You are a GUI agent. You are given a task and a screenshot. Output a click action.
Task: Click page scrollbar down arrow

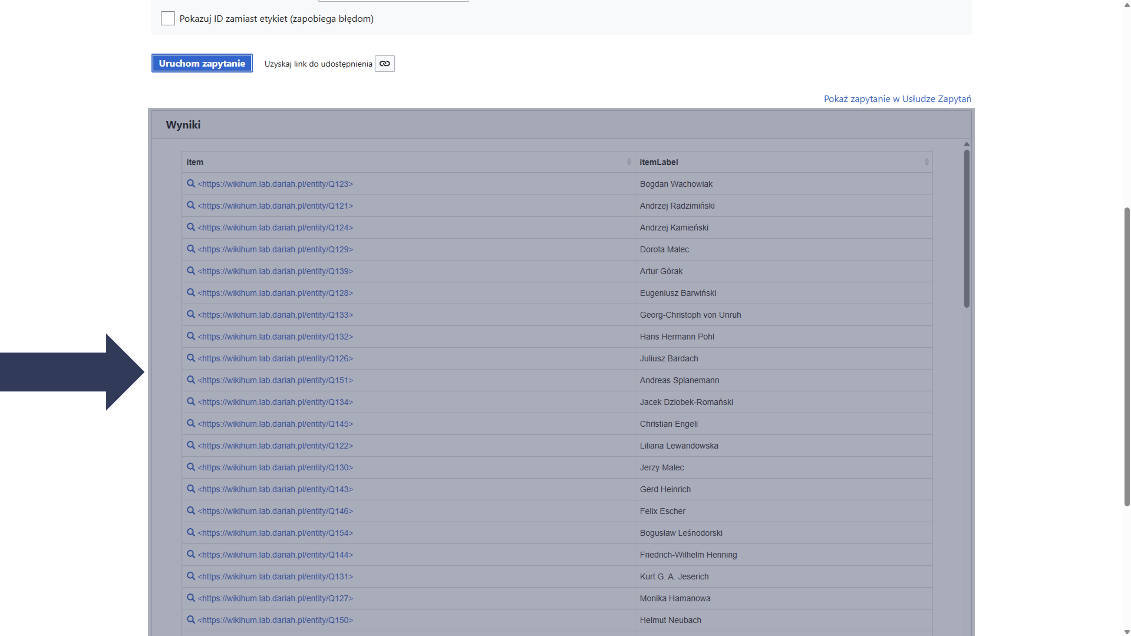click(x=1127, y=632)
